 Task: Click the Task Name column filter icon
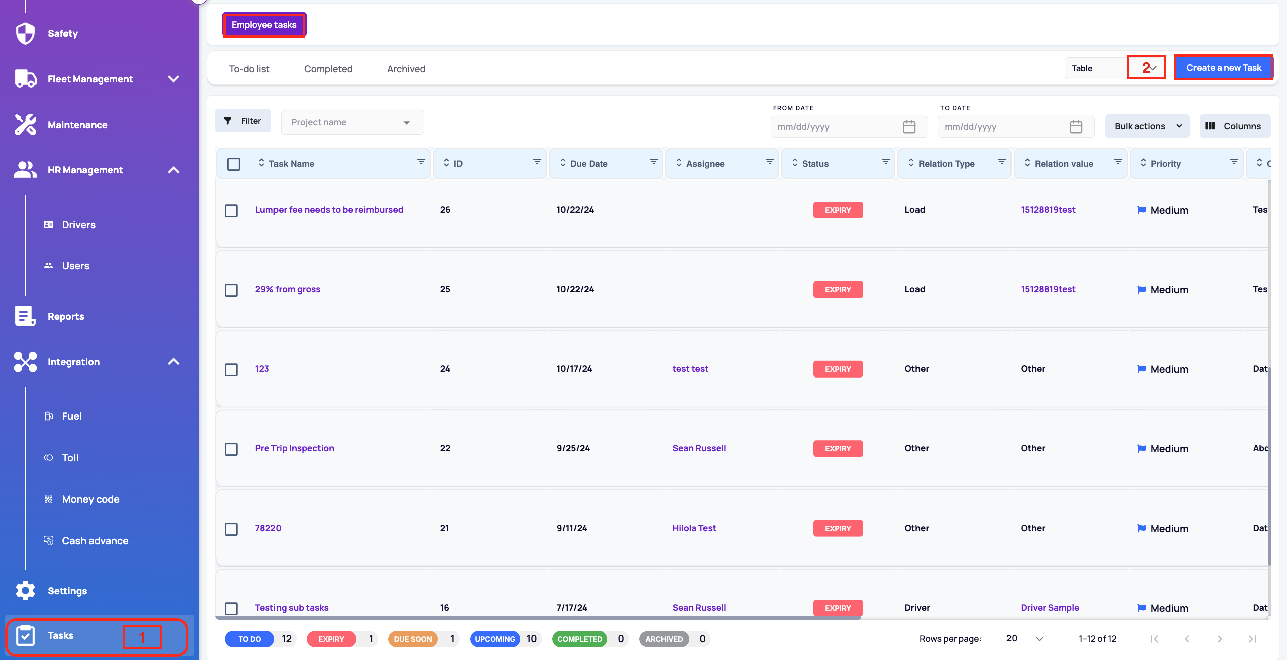click(421, 162)
